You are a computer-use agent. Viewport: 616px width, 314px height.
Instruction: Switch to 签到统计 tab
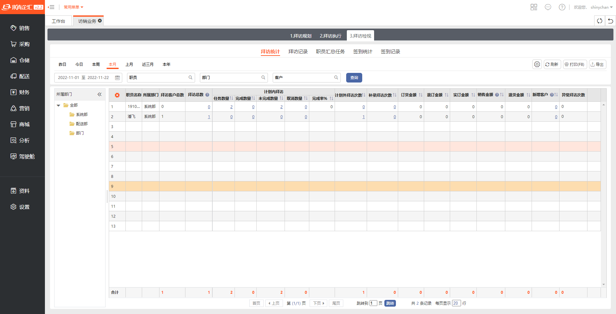363,52
